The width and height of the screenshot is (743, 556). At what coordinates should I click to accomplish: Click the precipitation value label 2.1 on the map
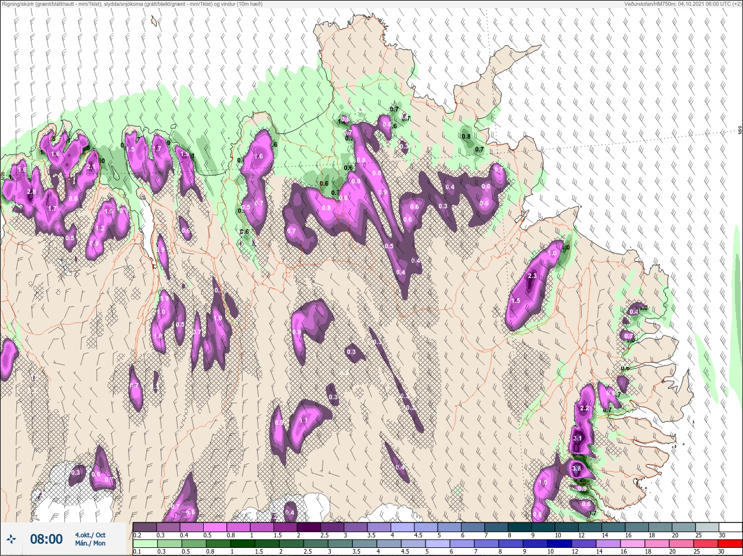click(91, 167)
